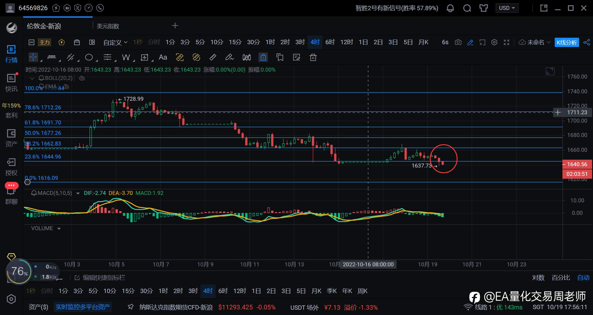Toggle the drawing lock icon
The width and height of the screenshot is (593, 315).
pyautogui.click(x=263, y=57)
